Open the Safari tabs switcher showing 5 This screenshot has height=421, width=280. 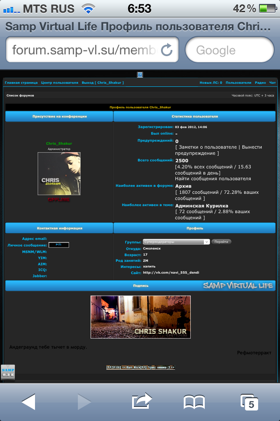tap(249, 402)
